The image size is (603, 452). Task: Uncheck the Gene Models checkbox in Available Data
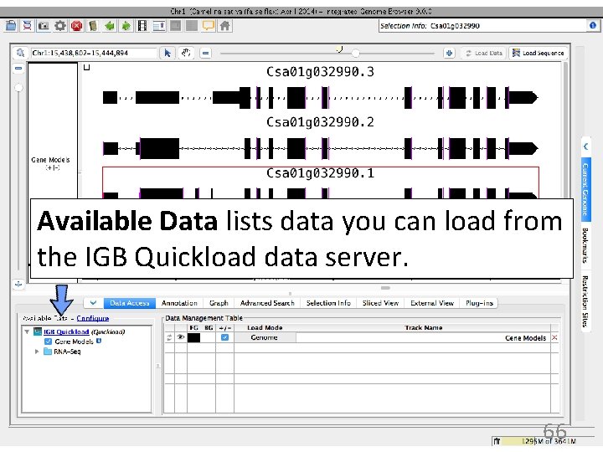coord(48,342)
